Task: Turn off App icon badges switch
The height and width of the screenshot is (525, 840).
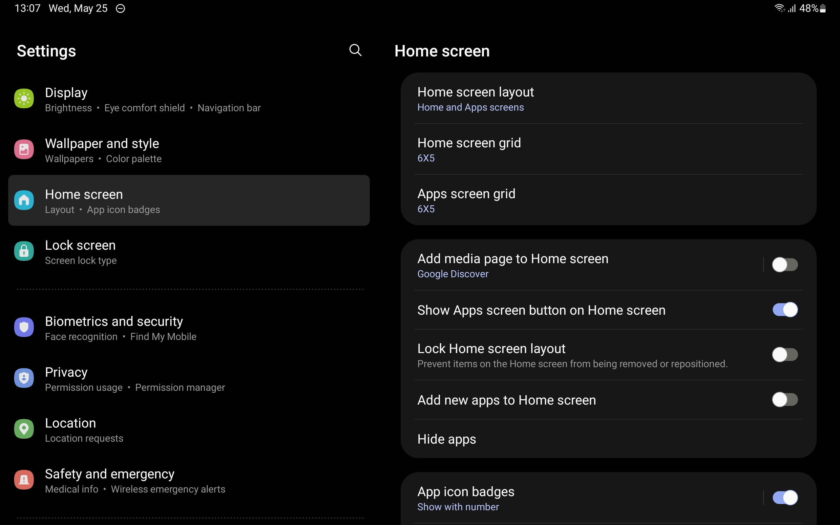Action: tap(785, 497)
